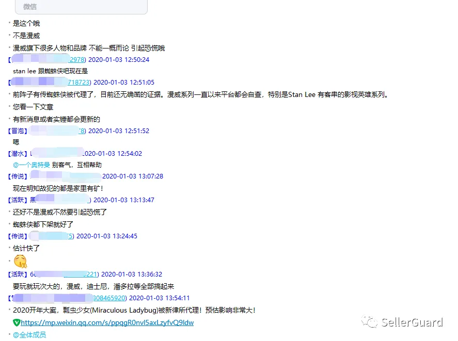Select message 'stan lee 跟蜘蛛侠吧现在是'
The image size is (458, 341).
click(50, 71)
